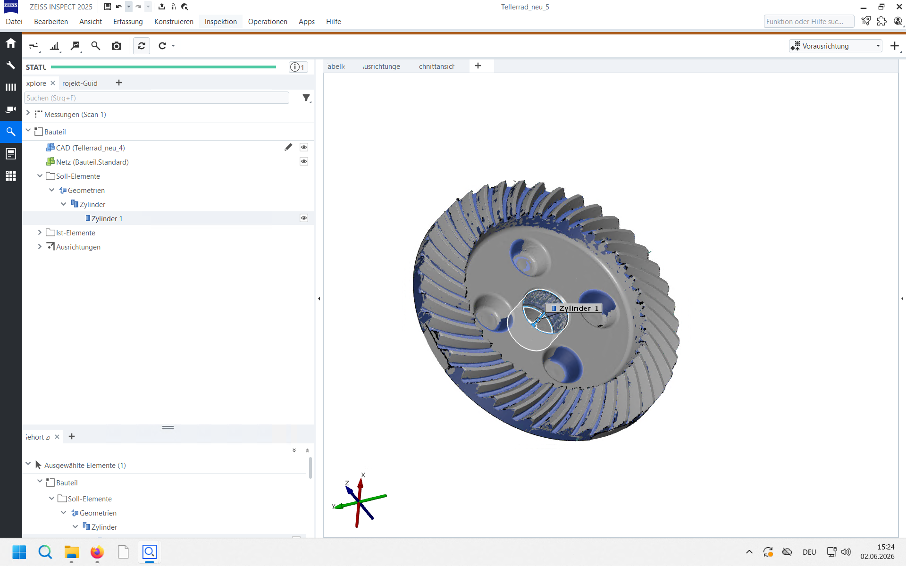Click the toolbar search magnifier icon

[96, 46]
